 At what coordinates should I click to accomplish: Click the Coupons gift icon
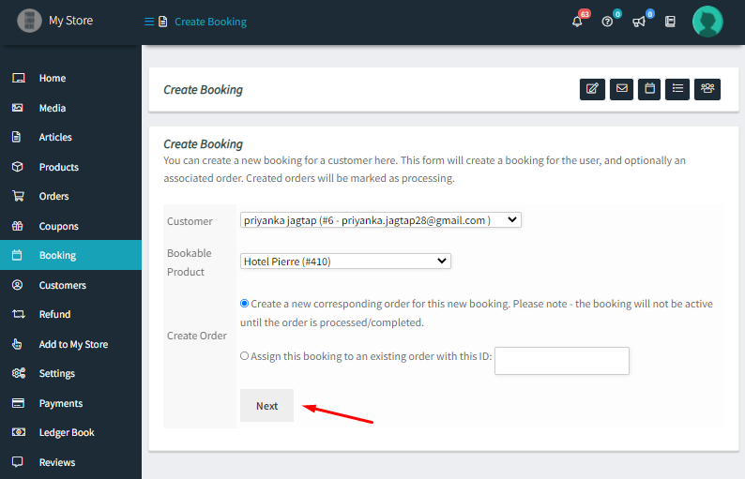[x=18, y=226]
